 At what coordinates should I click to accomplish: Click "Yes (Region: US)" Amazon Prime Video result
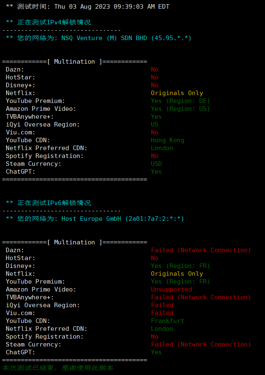[180, 109]
